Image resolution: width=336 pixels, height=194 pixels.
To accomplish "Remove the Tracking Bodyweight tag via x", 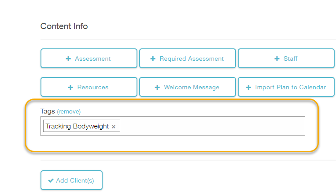I will (x=114, y=127).
